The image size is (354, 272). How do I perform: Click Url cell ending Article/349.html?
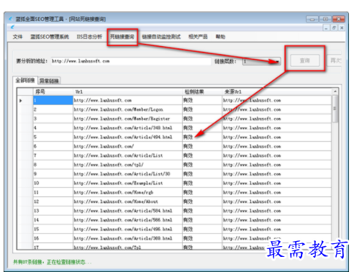click(127, 128)
